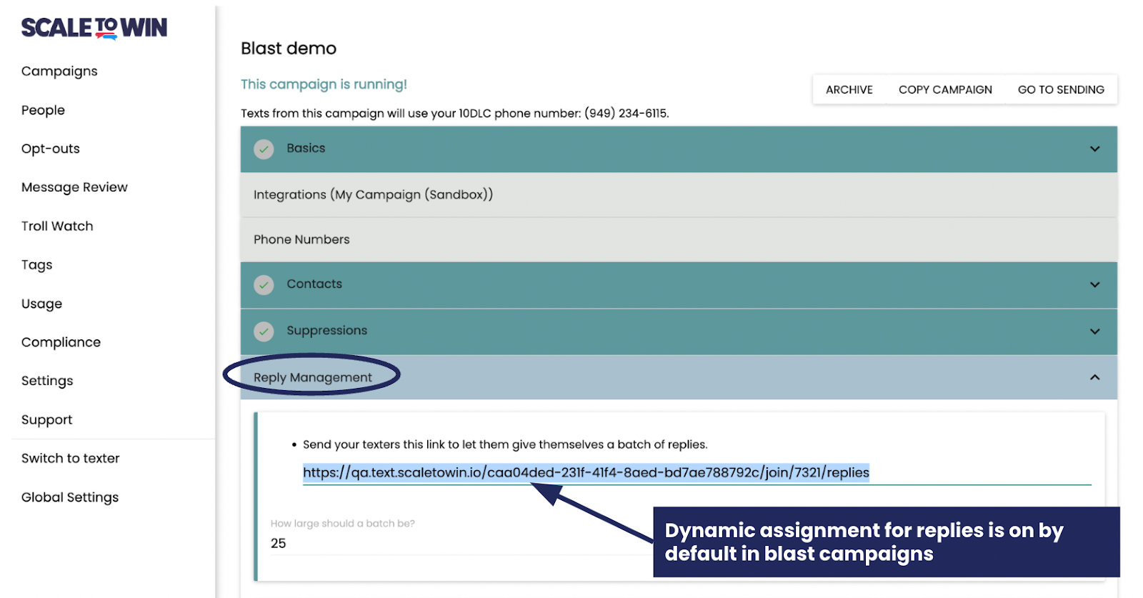Open the Usage page

(x=41, y=304)
